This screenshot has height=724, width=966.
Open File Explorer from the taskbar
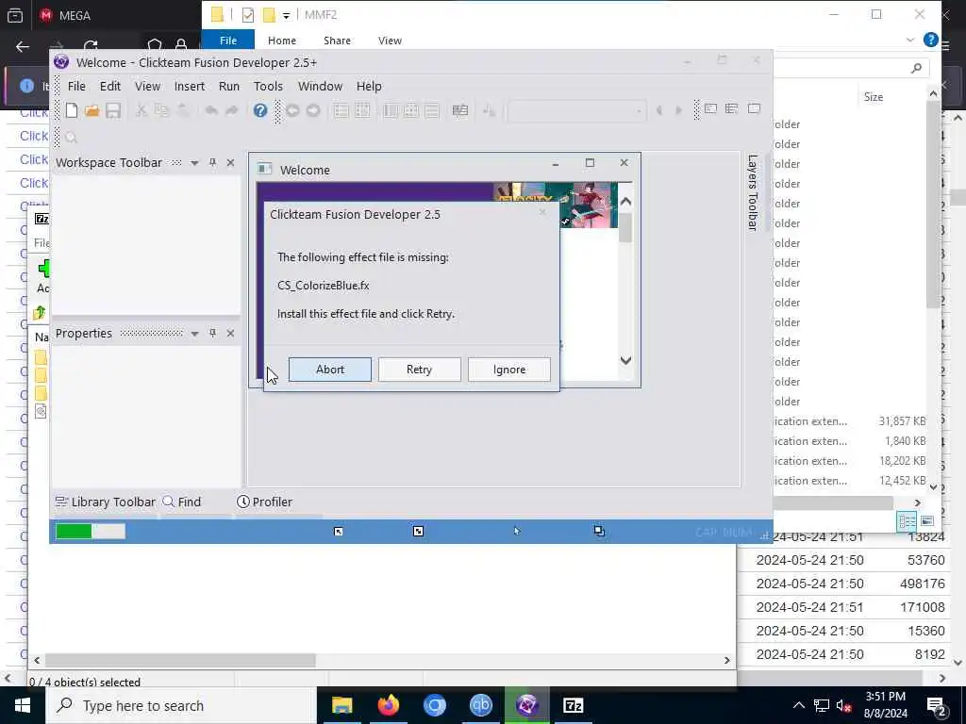[341, 705]
